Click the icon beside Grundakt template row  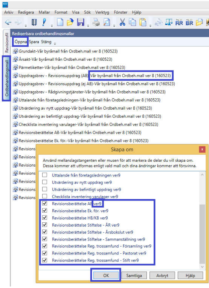coord(15,51)
